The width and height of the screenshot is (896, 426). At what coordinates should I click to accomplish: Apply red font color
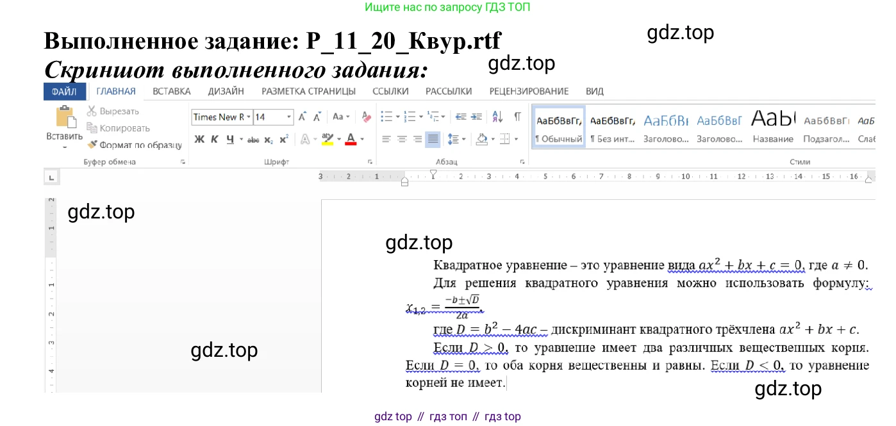coord(351,139)
